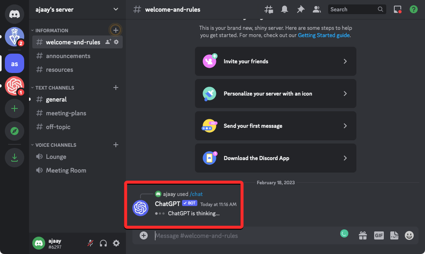The width and height of the screenshot is (425, 254).
Task: Edit welcome-and-rules channel gear icon
Action: pos(116,42)
